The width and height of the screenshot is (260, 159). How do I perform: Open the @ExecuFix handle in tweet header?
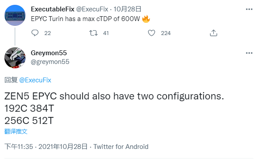pos(92,9)
